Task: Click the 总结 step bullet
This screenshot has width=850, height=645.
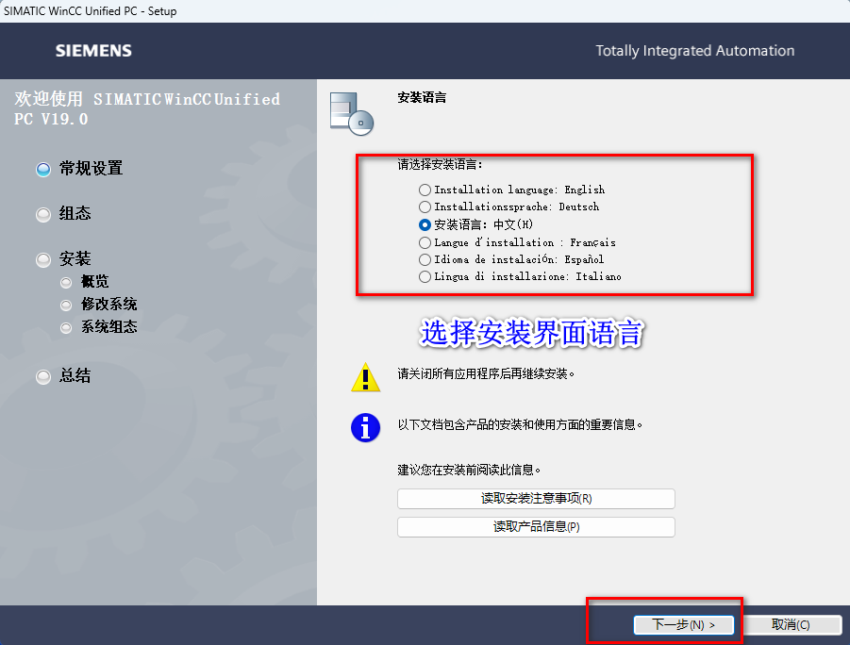Action: coord(43,376)
